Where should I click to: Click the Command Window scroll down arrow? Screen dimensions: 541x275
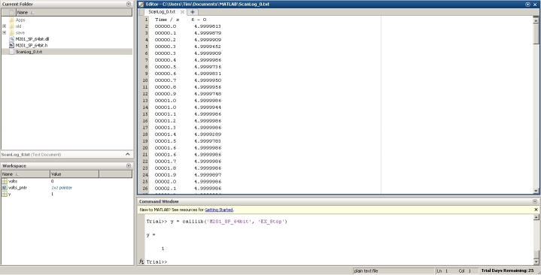pyautogui.click(x=536, y=262)
